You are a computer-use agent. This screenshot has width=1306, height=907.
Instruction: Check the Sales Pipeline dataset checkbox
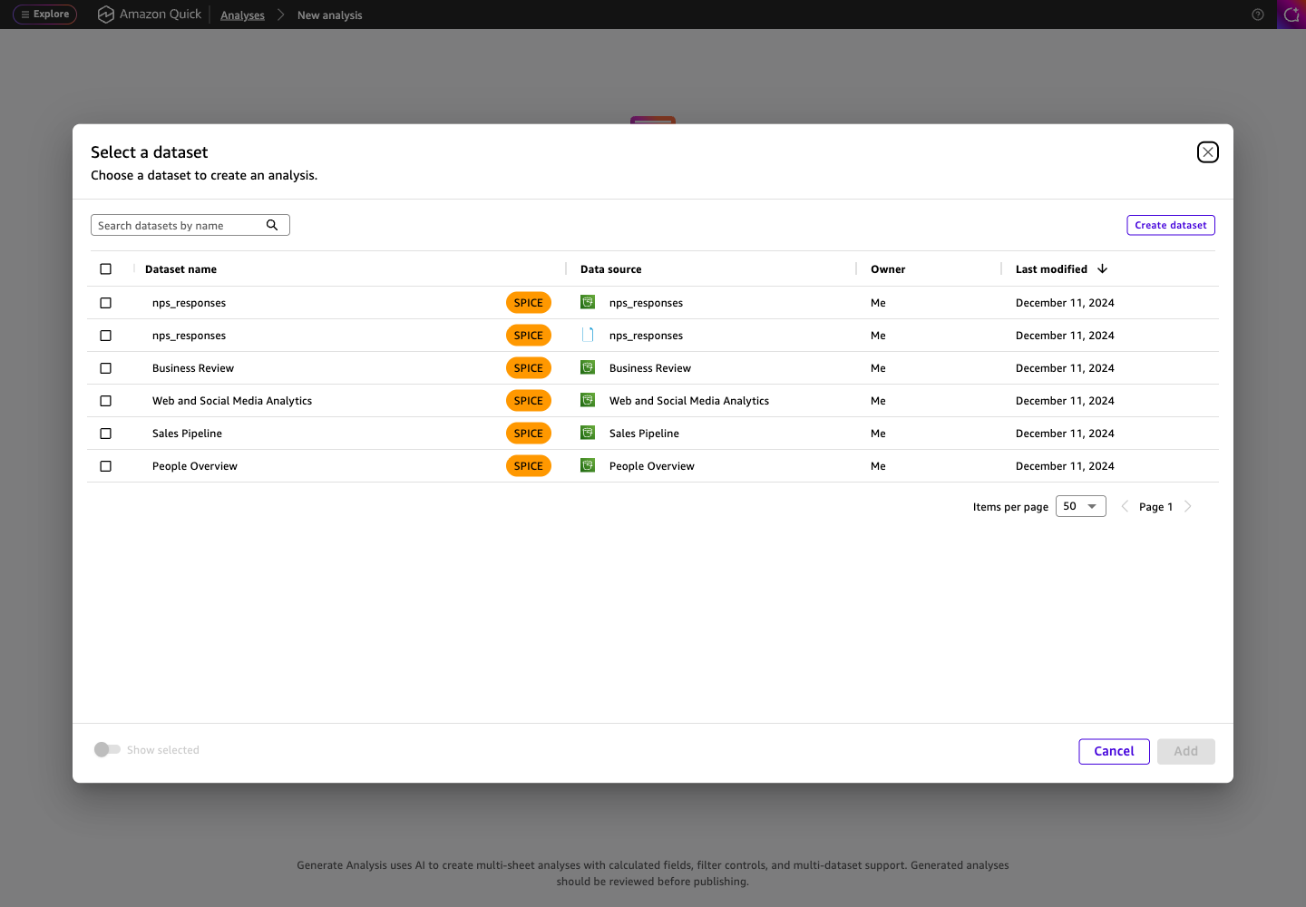click(x=106, y=434)
